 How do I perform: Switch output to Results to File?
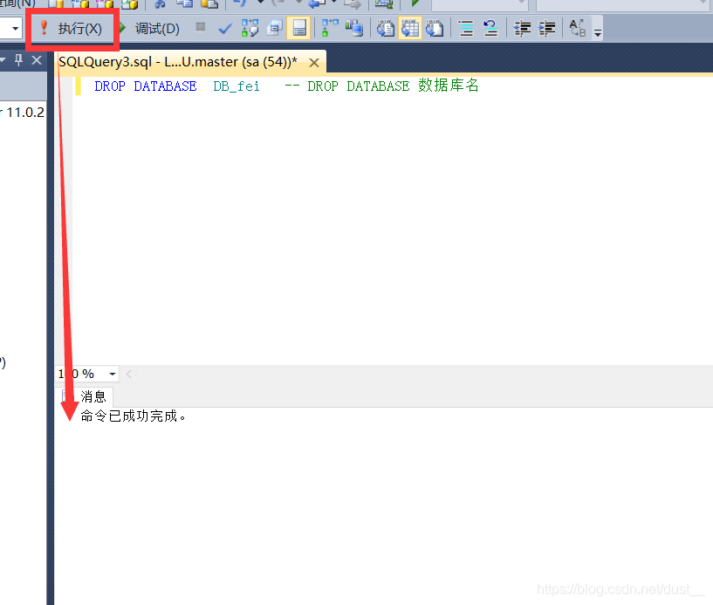click(435, 28)
